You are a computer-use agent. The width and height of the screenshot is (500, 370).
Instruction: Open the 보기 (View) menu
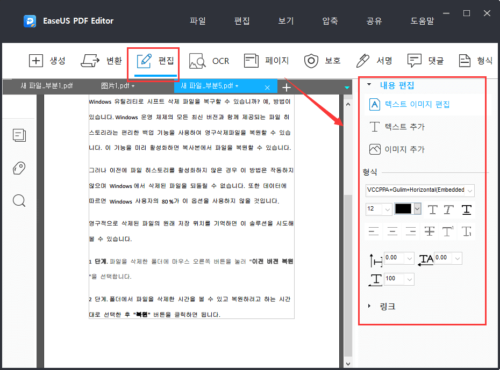(x=285, y=20)
